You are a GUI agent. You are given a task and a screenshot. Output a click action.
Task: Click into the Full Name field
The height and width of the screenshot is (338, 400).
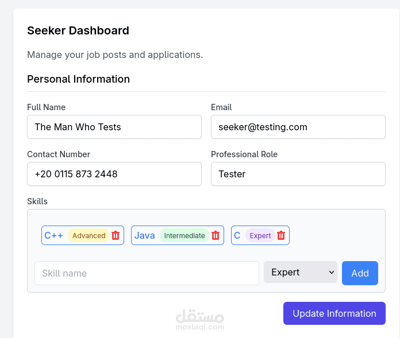(x=114, y=127)
